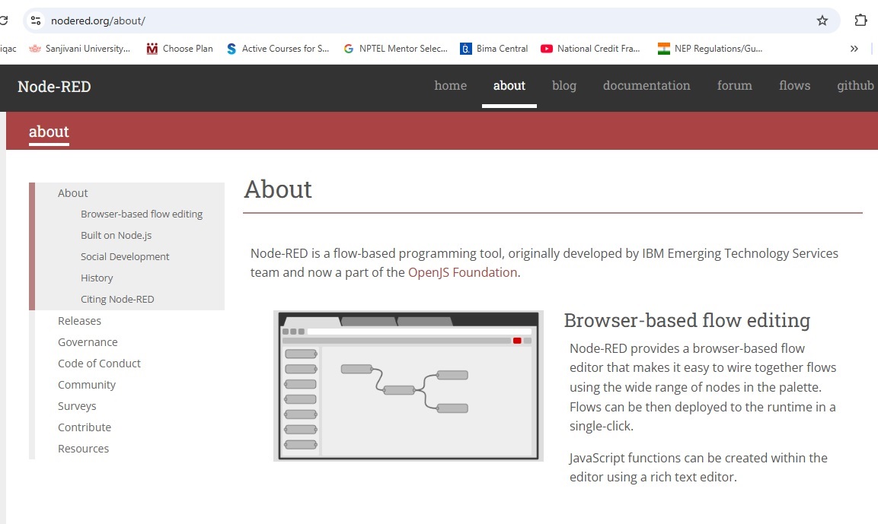Open the flows nav item
Image resolution: width=878 pixels, height=524 pixels.
794,86
